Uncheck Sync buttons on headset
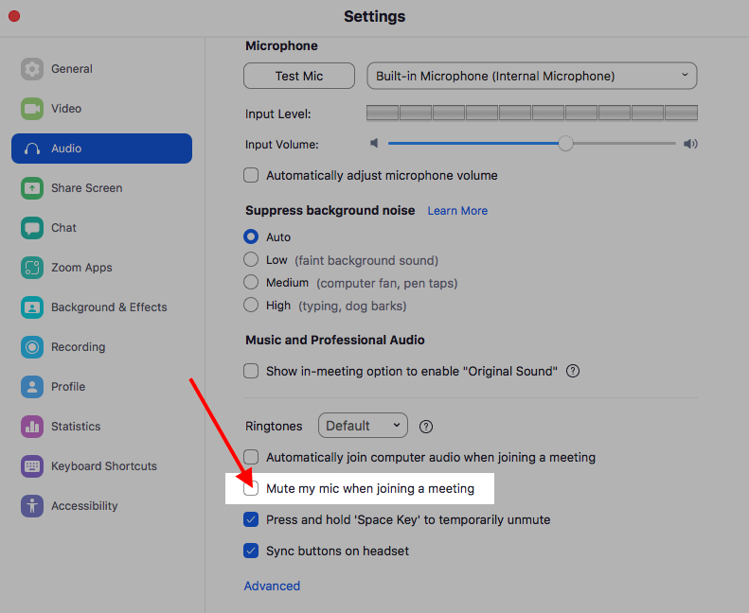 pyautogui.click(x=251, y=551)
